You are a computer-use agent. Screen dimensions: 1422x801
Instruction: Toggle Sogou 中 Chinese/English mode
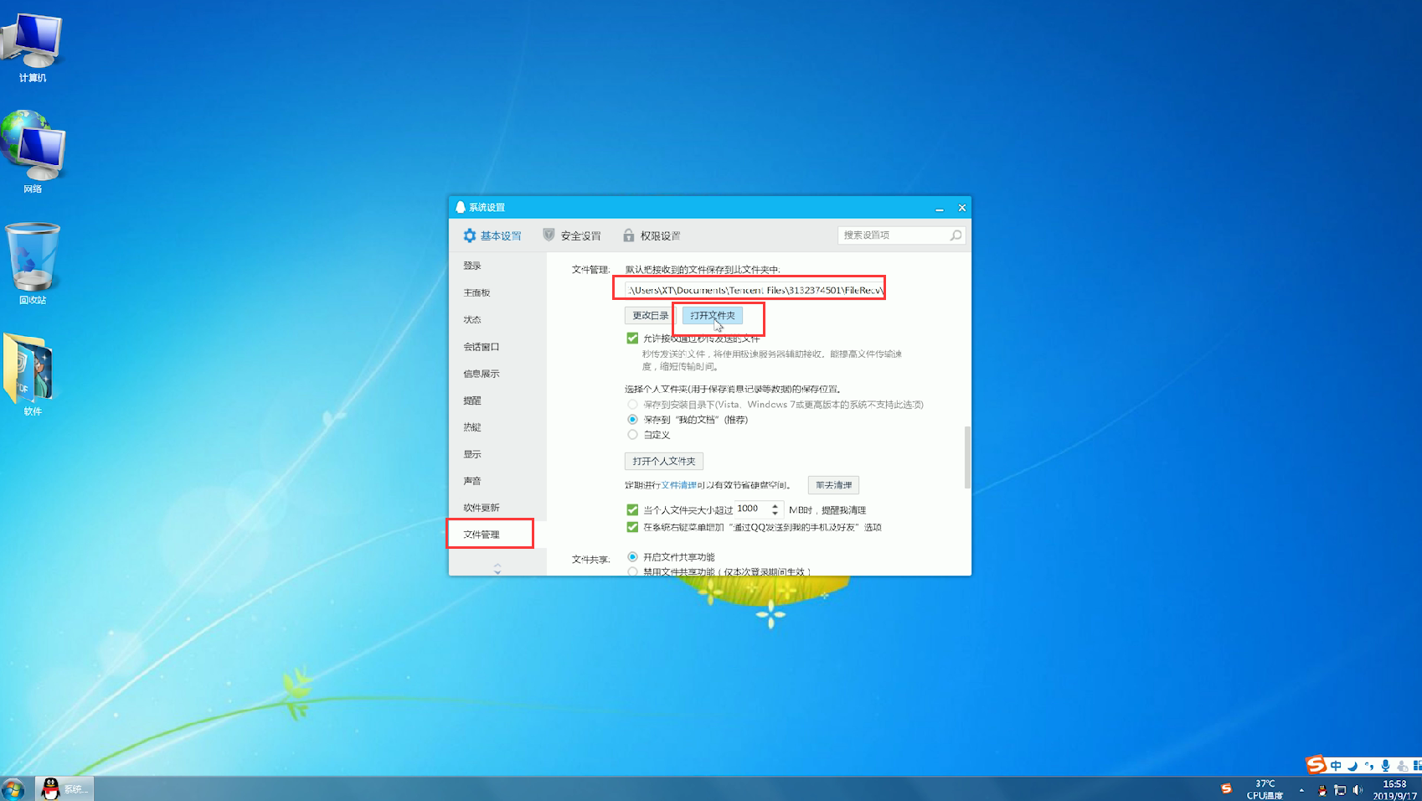(x=1336, y=766)
